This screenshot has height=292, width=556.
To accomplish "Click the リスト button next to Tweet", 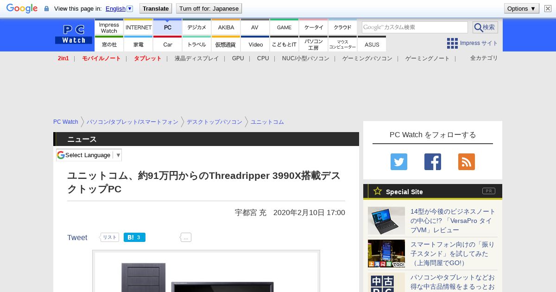I will (x=110, y=237).
